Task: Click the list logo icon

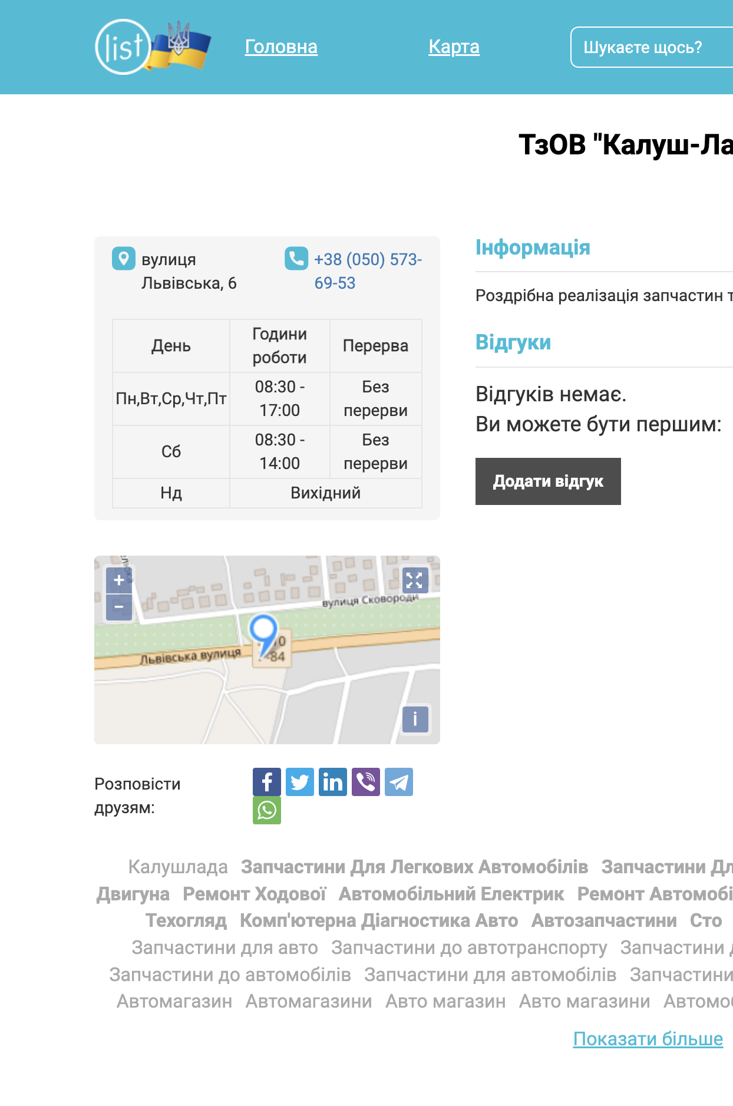Action: 153,47
